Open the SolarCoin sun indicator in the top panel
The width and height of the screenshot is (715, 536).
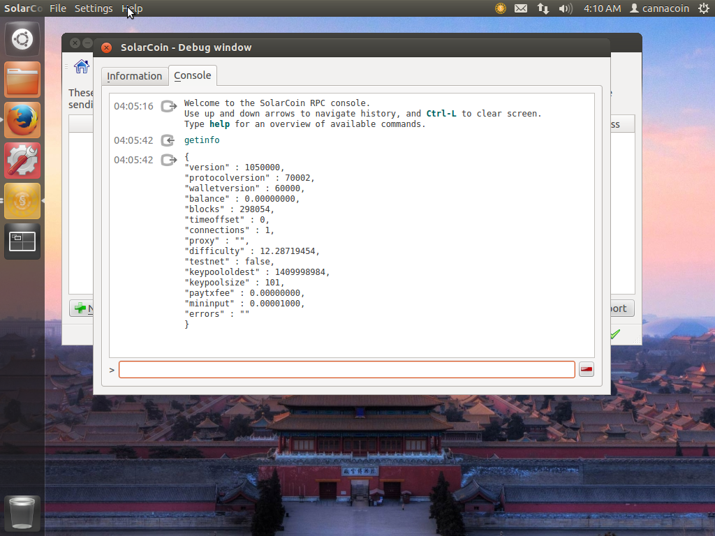500,8
